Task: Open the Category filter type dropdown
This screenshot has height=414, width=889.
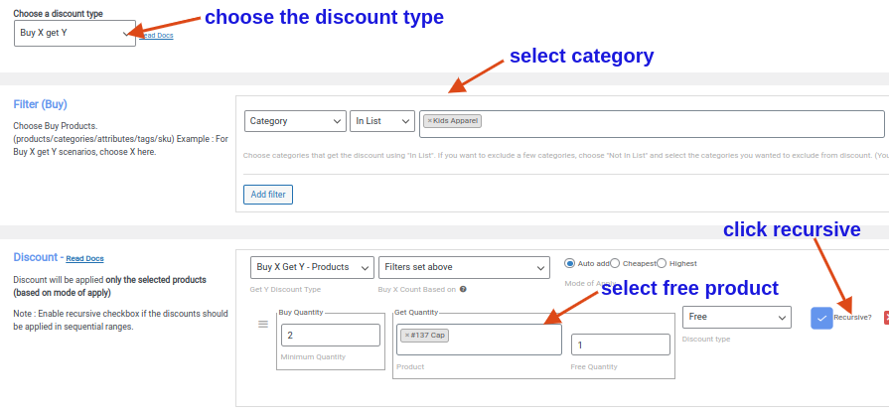Action: coord(294,121)
